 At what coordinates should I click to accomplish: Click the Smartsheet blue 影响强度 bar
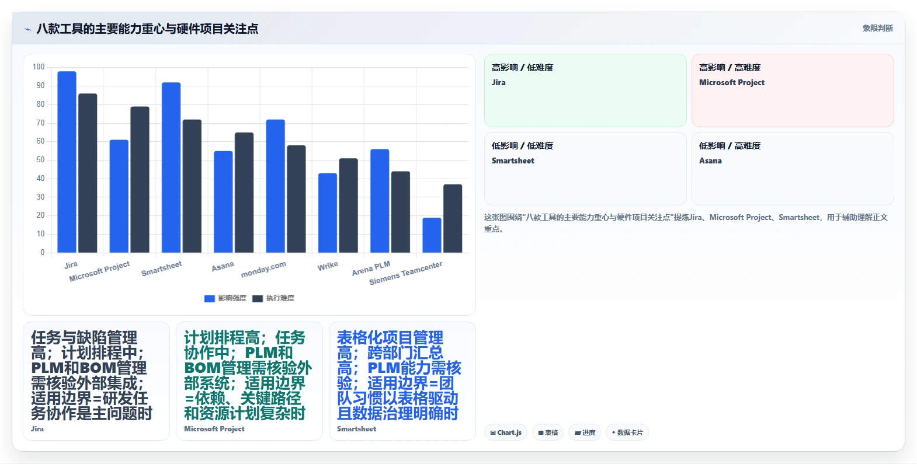coord(171,168)
